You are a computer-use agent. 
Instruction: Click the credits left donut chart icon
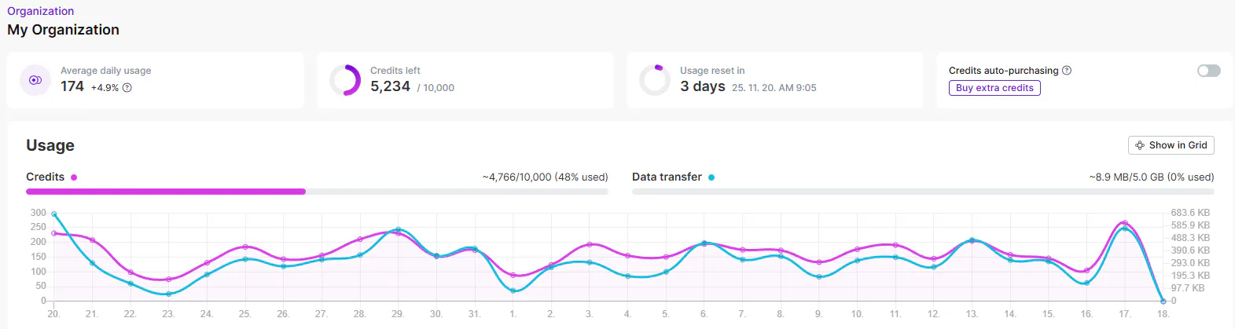pyautogui.click(x=345, y=80)
